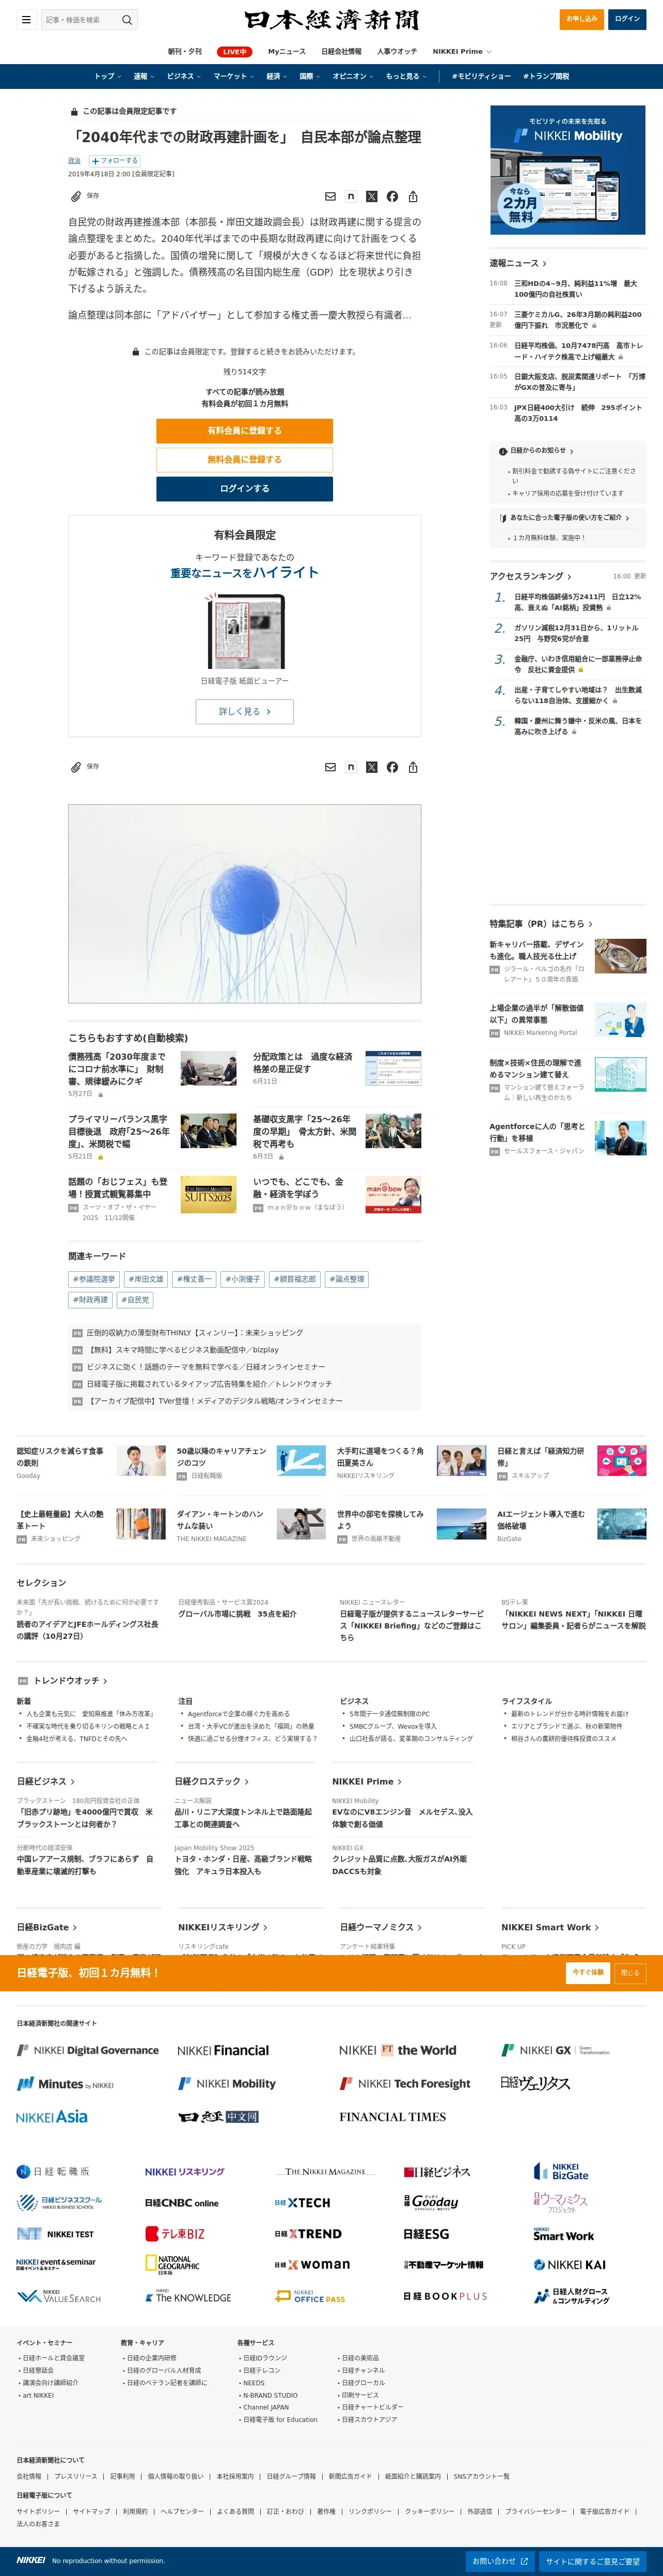
Task: Open 日経中文网 logo link
Action: pos(218,2117)
